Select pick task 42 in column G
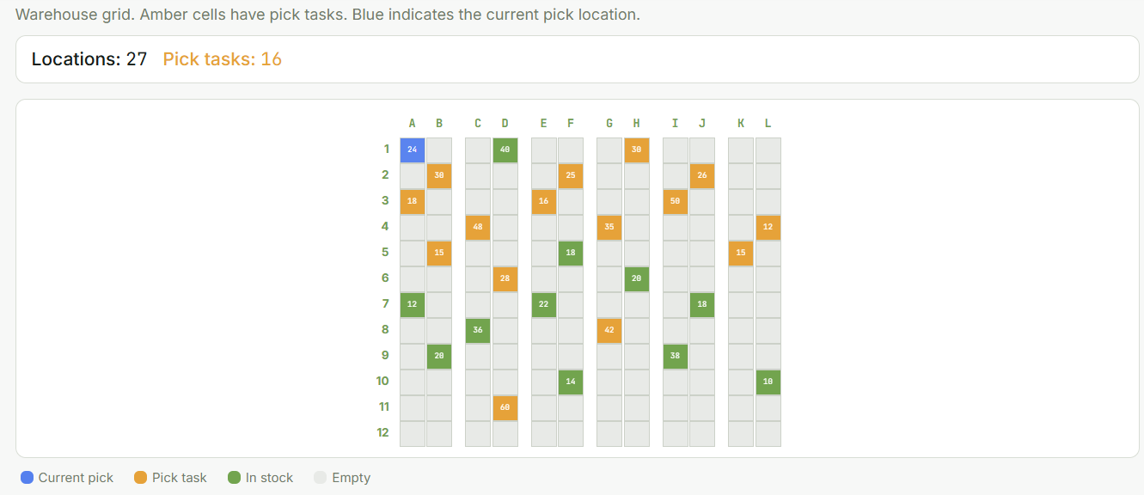 [x=609, y=331]
